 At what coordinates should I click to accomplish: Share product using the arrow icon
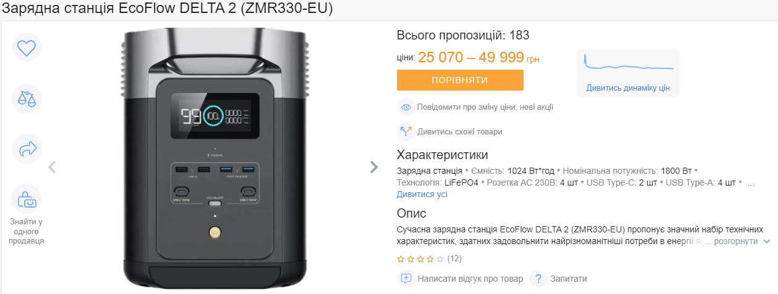[27, 149]
